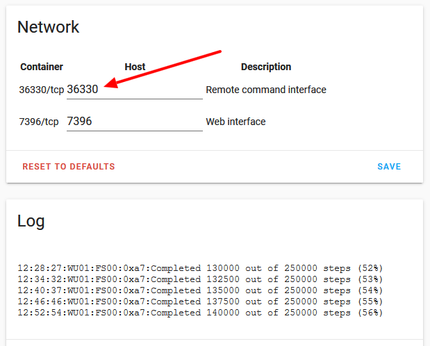This screenshot has width=430, height=346.
Task: Click the red arrow annotation
Action: click(x=167, y=67)
